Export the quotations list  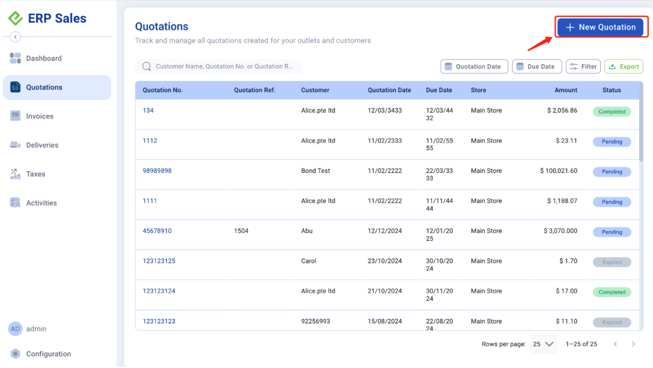pos(624,67)
